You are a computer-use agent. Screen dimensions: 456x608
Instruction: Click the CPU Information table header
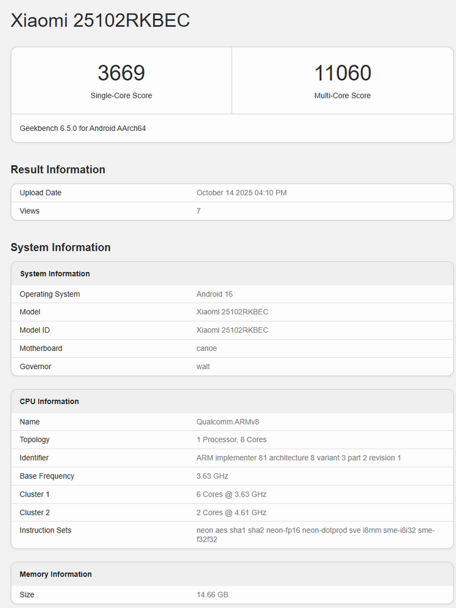[50, 402]
